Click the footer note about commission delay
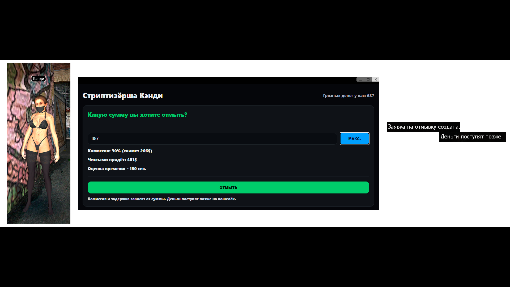The width and height of the screenshot is (510, 287). pyautogui.click(x=161, y=199)
